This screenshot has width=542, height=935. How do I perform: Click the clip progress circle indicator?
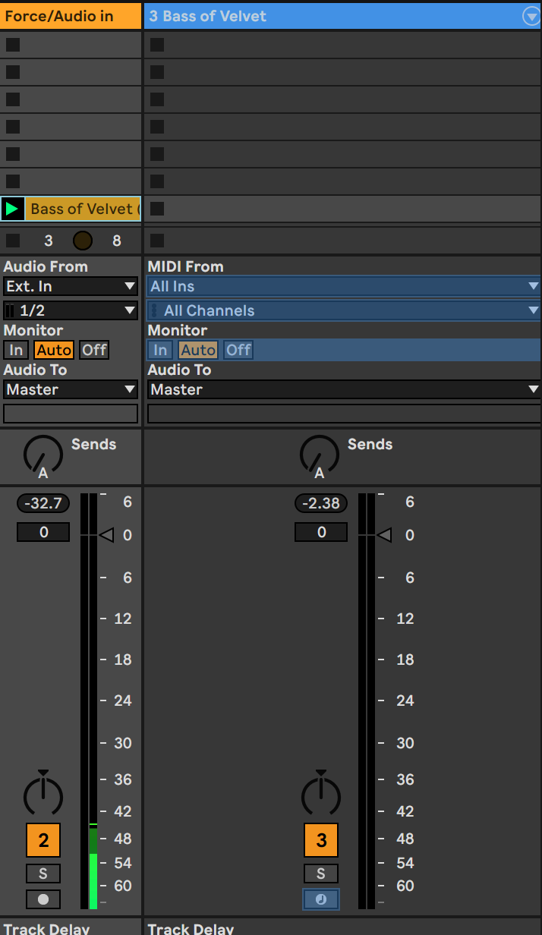pos(83,241)
